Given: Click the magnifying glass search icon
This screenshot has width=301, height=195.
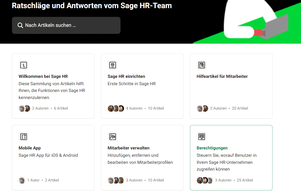Looking at the screenshot, I should [20, 25].
